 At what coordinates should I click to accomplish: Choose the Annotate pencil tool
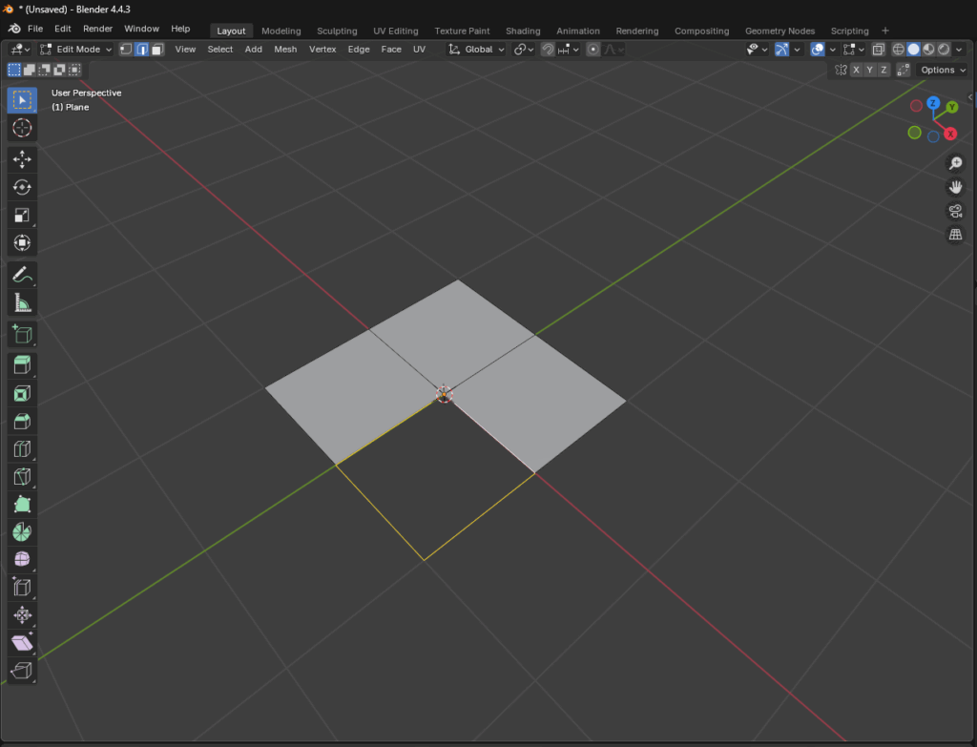click(x=22, y=275)
